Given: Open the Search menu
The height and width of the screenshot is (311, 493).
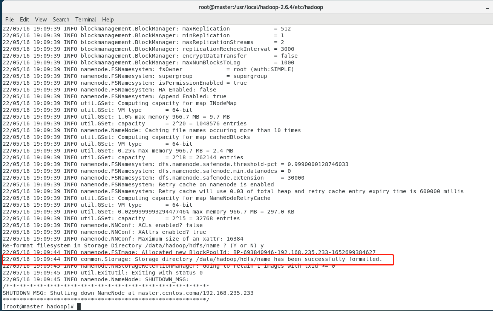Looking at the screenshot, I should pos(61,20).
